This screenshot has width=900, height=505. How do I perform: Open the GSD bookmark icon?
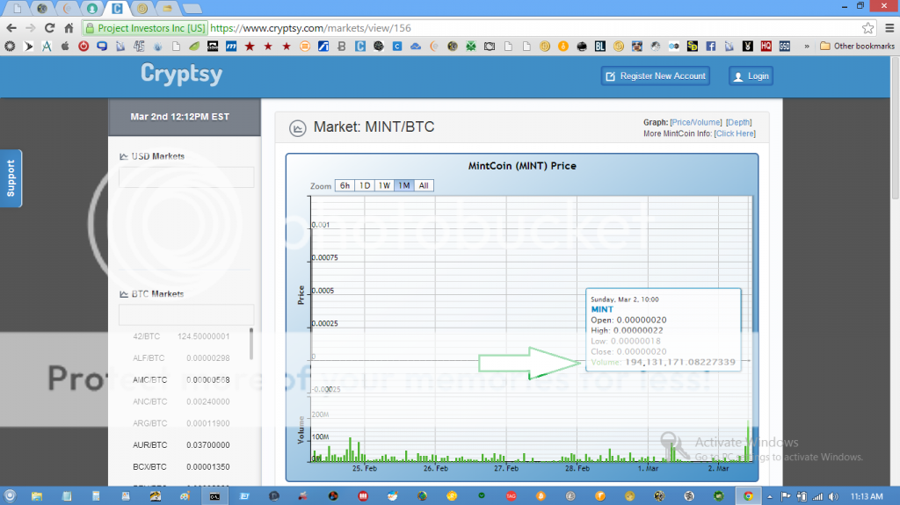tap(784, 46)
